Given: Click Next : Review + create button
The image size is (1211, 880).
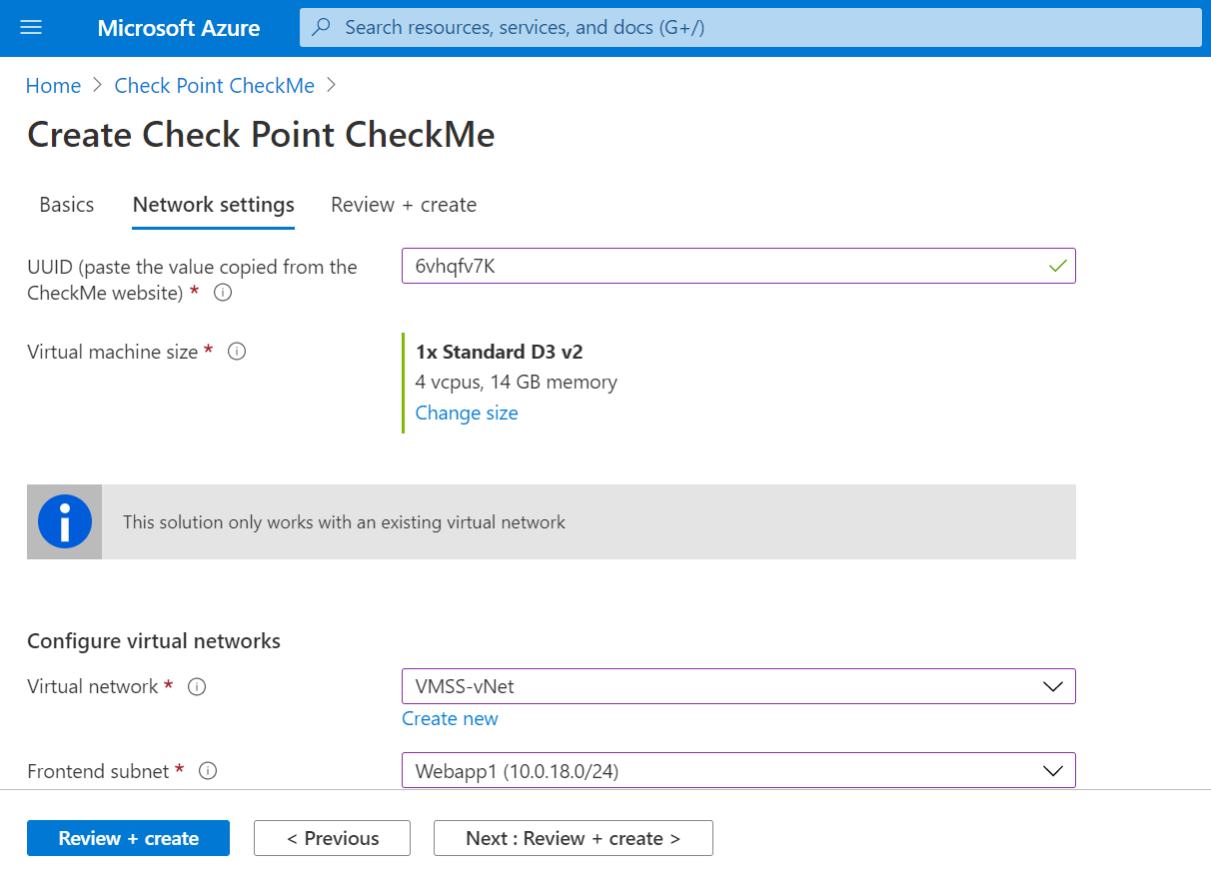Looking at the screenshot, I should click(x=574, y=838).
